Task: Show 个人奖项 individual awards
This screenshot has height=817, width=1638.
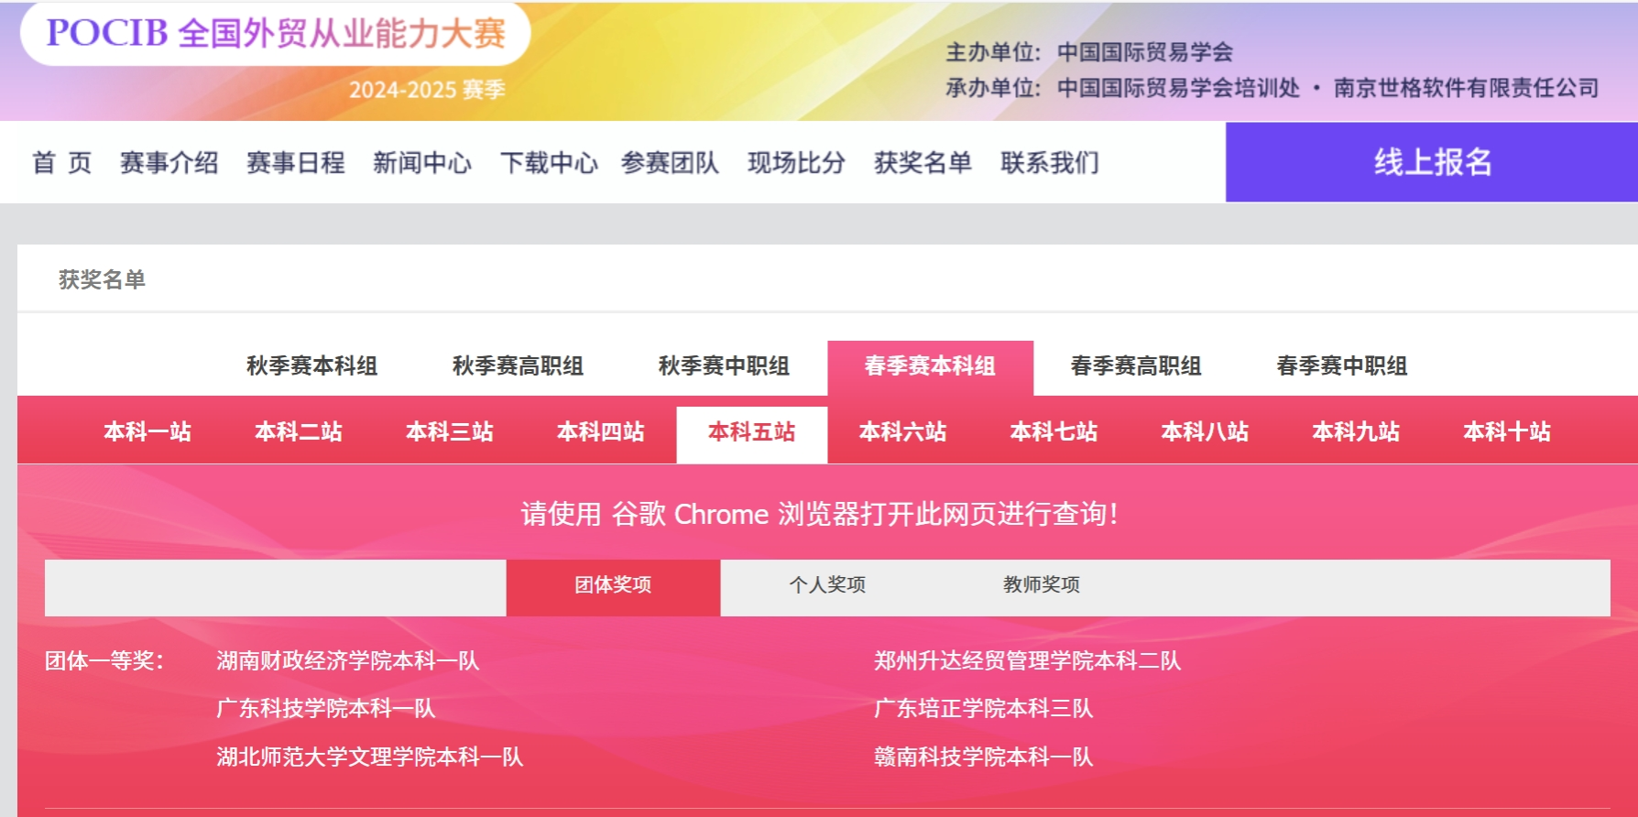Action: (827, 585)
